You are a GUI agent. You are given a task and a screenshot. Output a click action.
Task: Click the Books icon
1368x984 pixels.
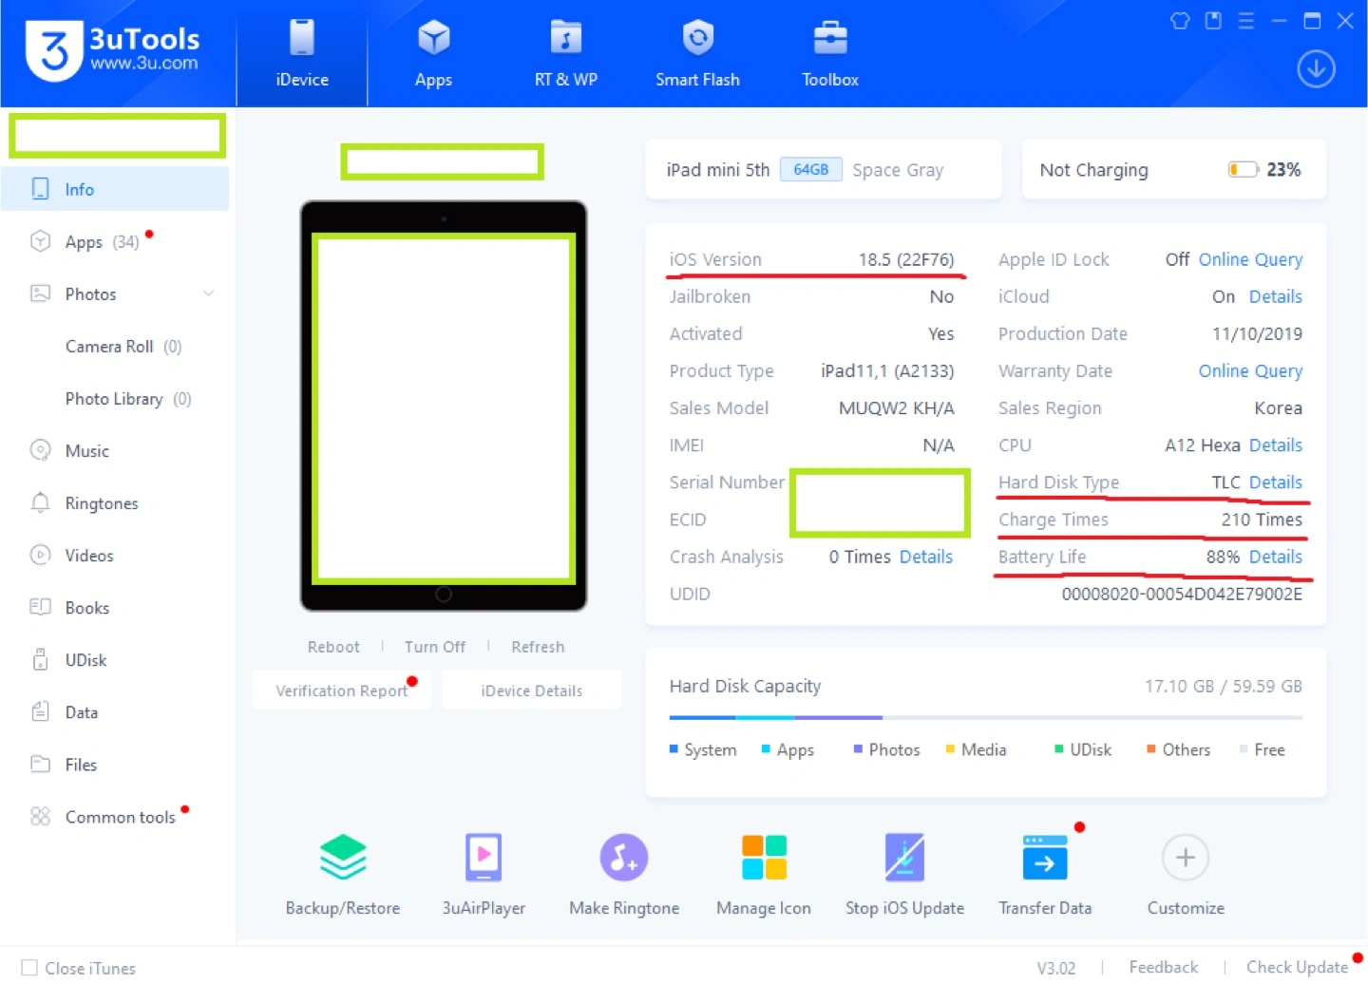pyautogui.click(x=40, y=606)
